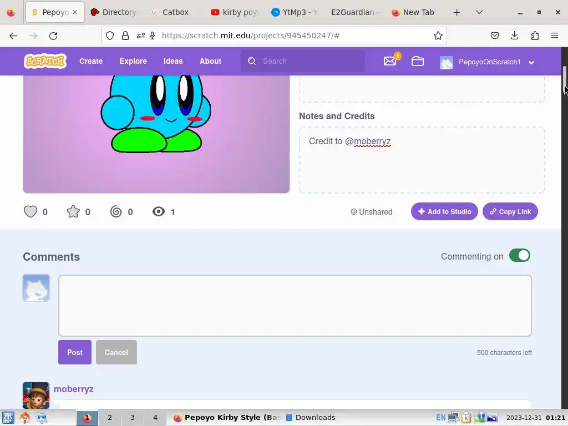Click the PepoyoOnScratch1 avatar in navbar
Screen dimensions: 568x426
click(447, 62)
